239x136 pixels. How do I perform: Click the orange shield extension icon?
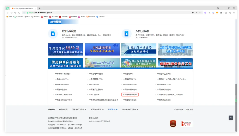tap(217, 13)
